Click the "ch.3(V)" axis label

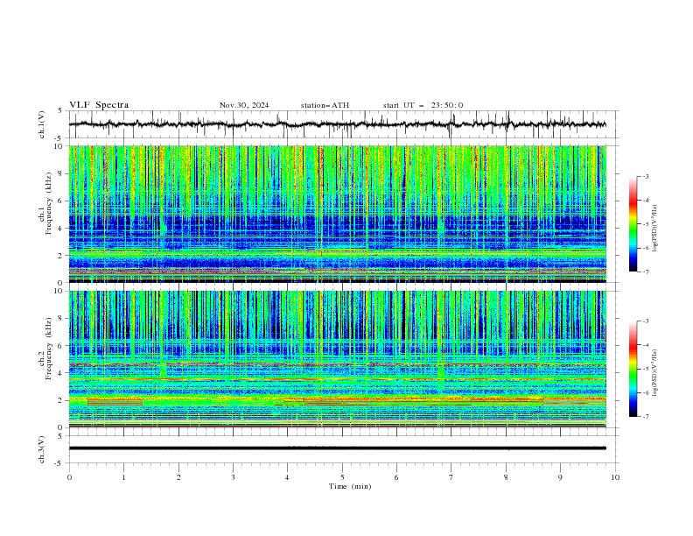click(x=42, y=449)
